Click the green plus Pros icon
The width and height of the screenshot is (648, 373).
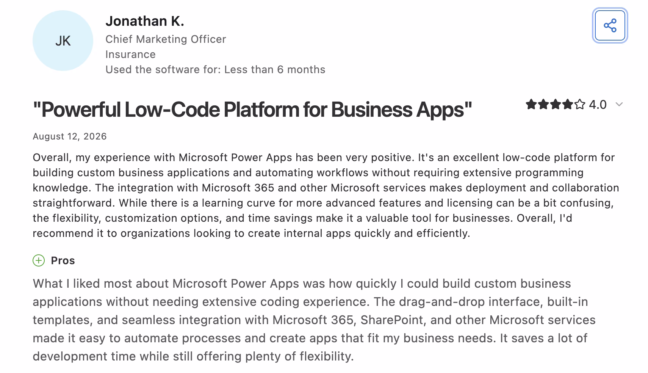click(39, 260)
